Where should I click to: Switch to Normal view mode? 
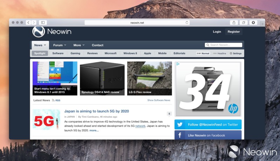pos(203,54)
